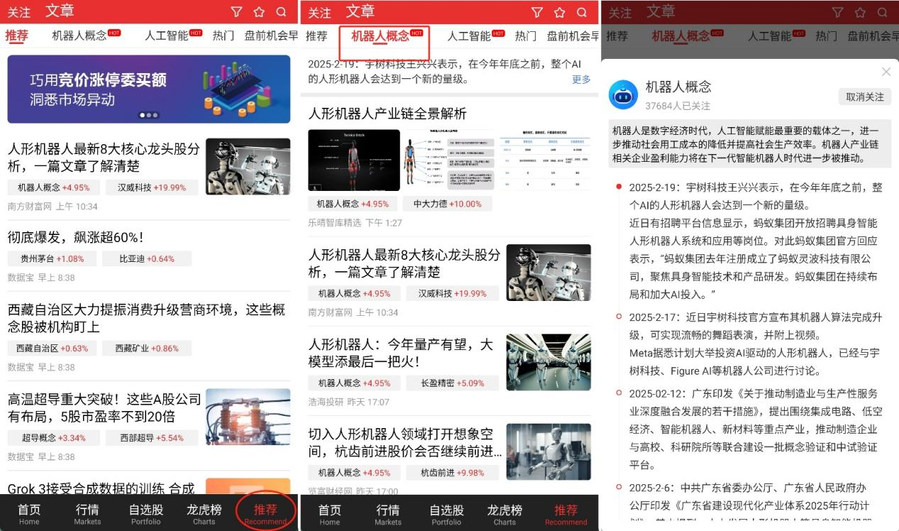The image size is (899, 531).
Task: Tap 龙虎榜 Charts in middle bottom bar
Action: tap(504, 514)
